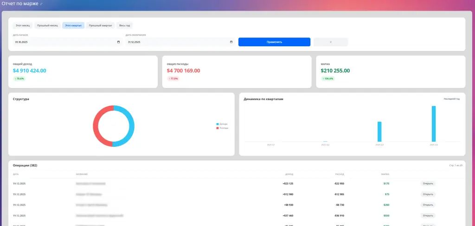Click the start date field 01.10.2025

tap(65, 42)
